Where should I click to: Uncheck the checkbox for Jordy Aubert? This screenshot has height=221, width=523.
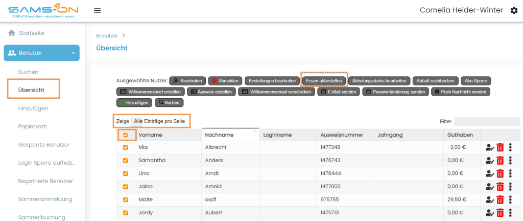tap(126, 213)
